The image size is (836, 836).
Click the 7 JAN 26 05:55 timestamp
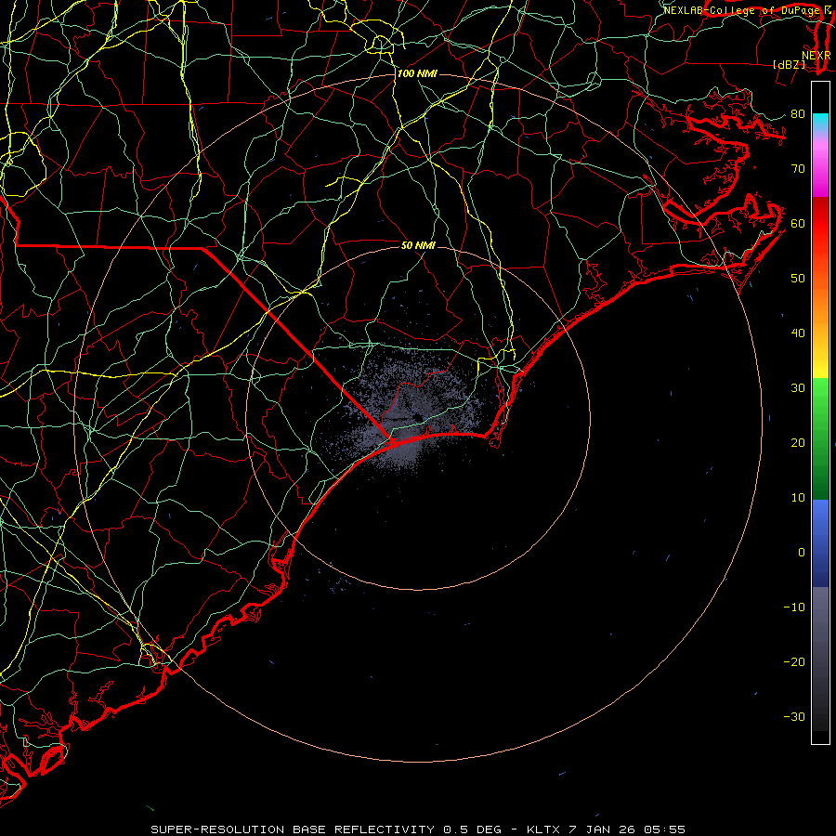[x=628, y=829]
